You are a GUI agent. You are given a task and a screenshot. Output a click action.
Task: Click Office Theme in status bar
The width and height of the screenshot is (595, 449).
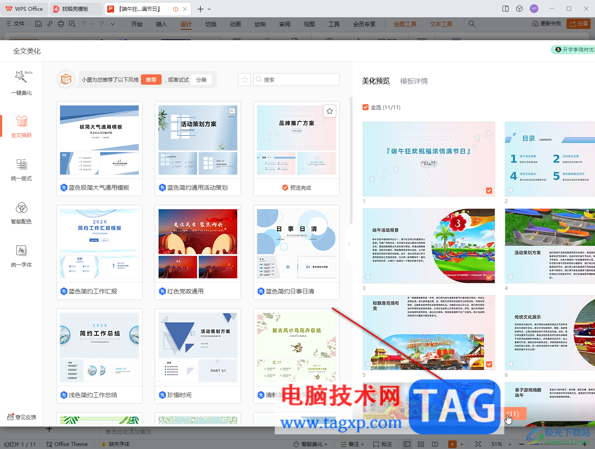coord(67,444)
